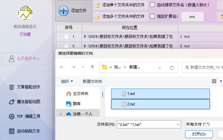This screenshot has height=140, width=223.
Task: Go back with the dialog's left arrow
Action: coord(62,67)
